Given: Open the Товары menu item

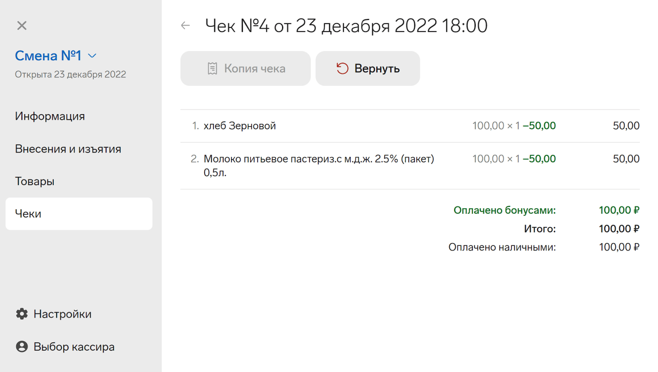Looking at the screenshot, I should (x=35, y=181).
